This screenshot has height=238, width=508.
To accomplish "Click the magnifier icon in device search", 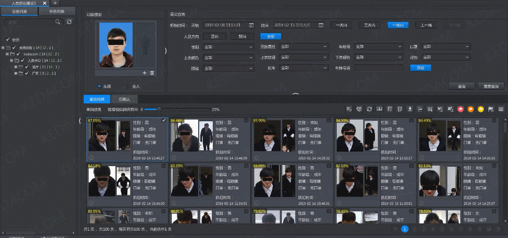I will (58, 22).
